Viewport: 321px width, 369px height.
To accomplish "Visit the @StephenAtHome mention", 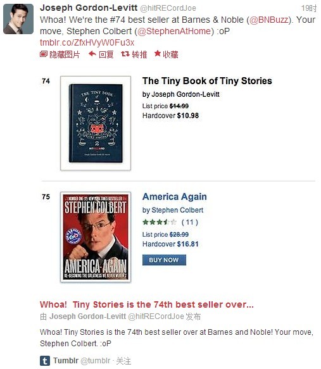I will coord(174,31).
